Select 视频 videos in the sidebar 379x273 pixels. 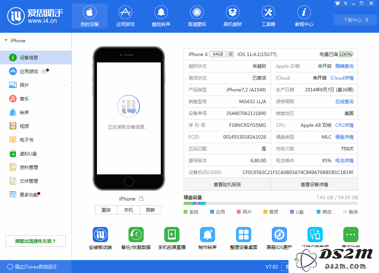(x=36, y=126)
